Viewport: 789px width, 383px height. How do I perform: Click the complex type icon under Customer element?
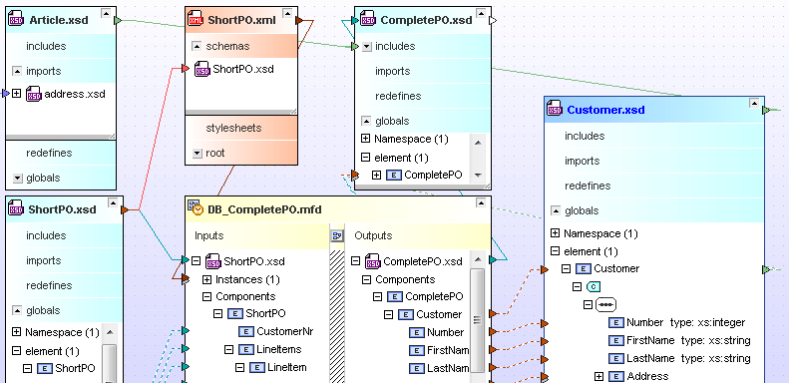(593, 287)
